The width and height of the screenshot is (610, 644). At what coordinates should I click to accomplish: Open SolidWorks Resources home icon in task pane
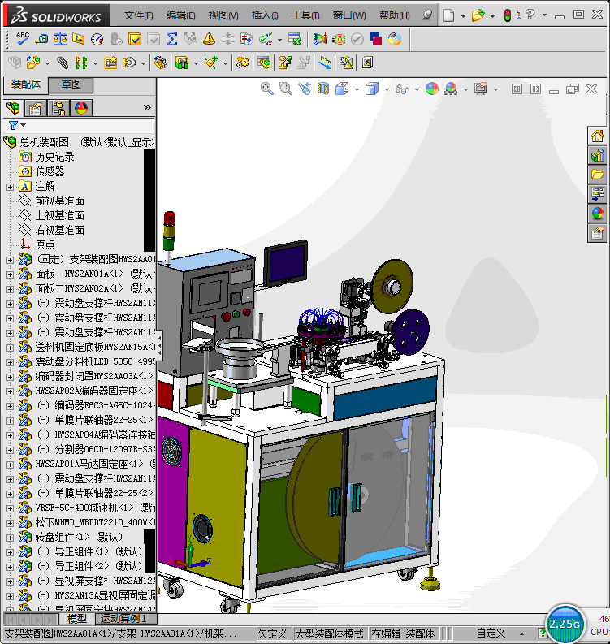pos(597,136)
